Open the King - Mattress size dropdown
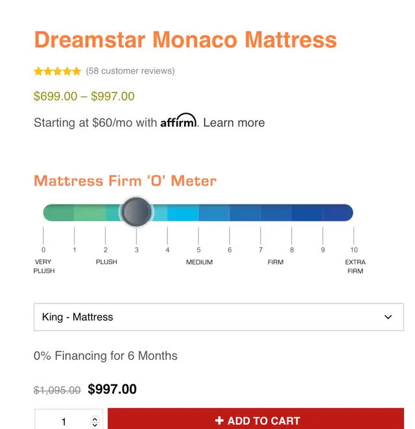The height and width of the screenshot is (429, 415). [219, 317]
